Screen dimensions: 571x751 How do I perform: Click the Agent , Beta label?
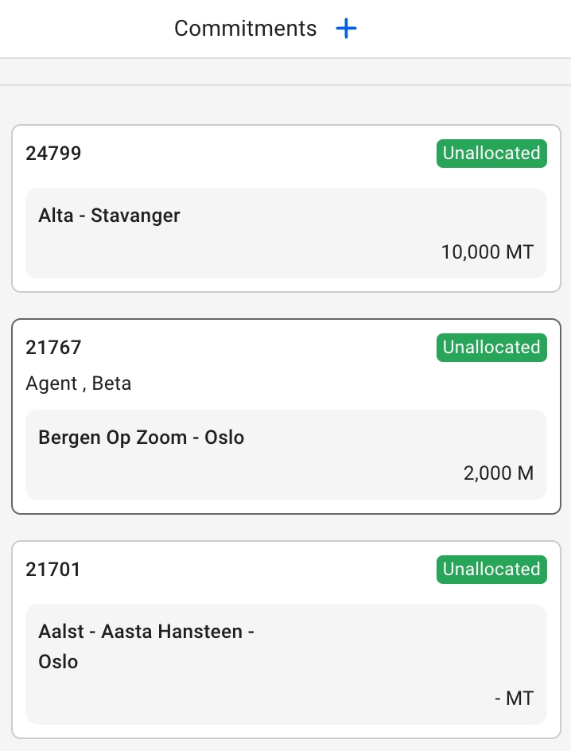point(78,384)
